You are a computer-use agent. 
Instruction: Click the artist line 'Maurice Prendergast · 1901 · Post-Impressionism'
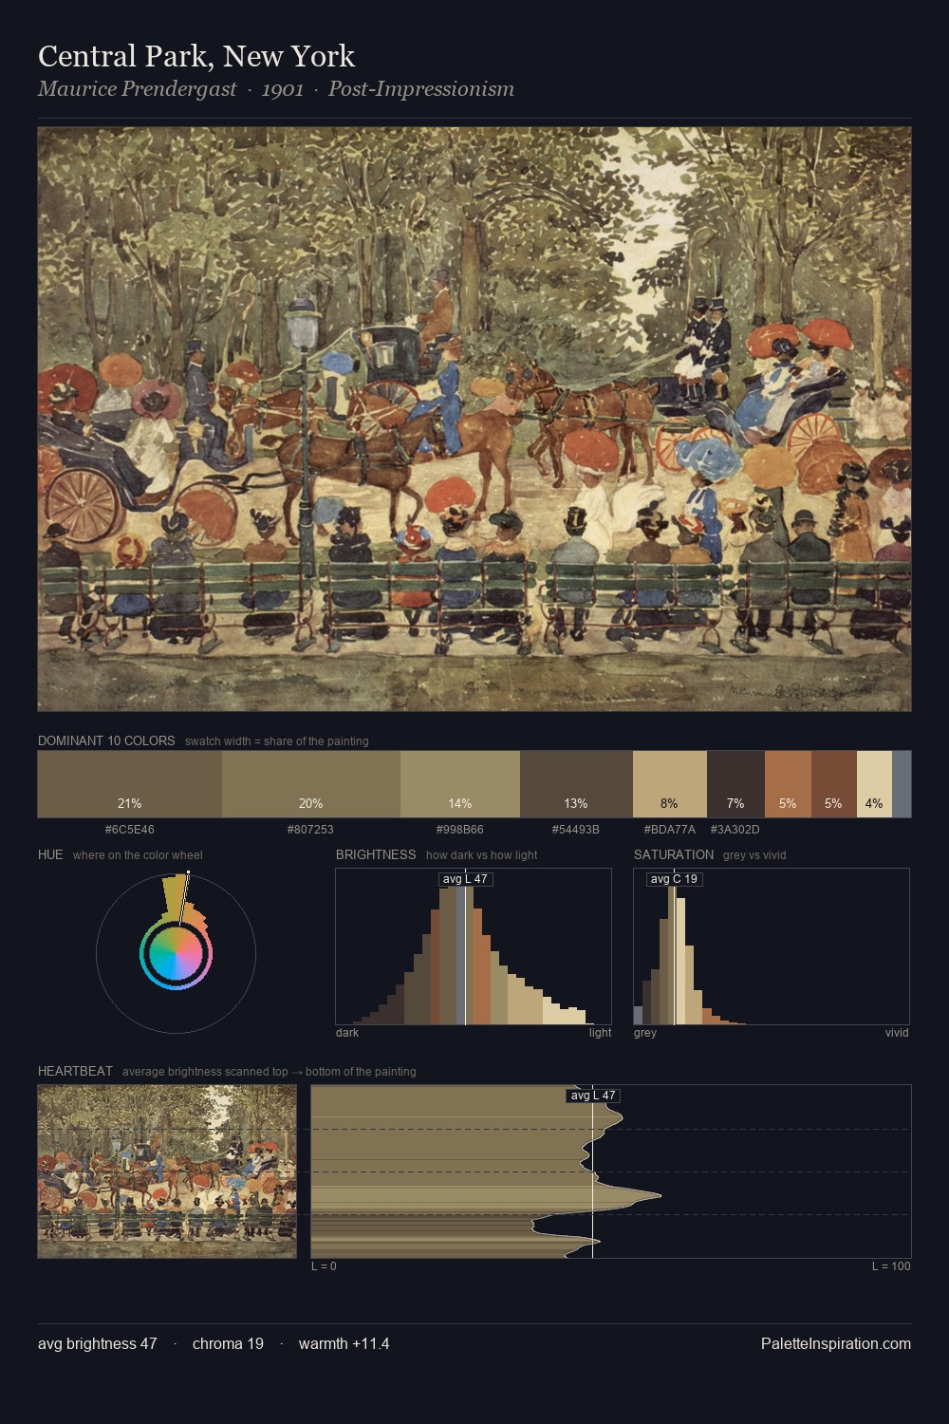(x=276, y=89)
